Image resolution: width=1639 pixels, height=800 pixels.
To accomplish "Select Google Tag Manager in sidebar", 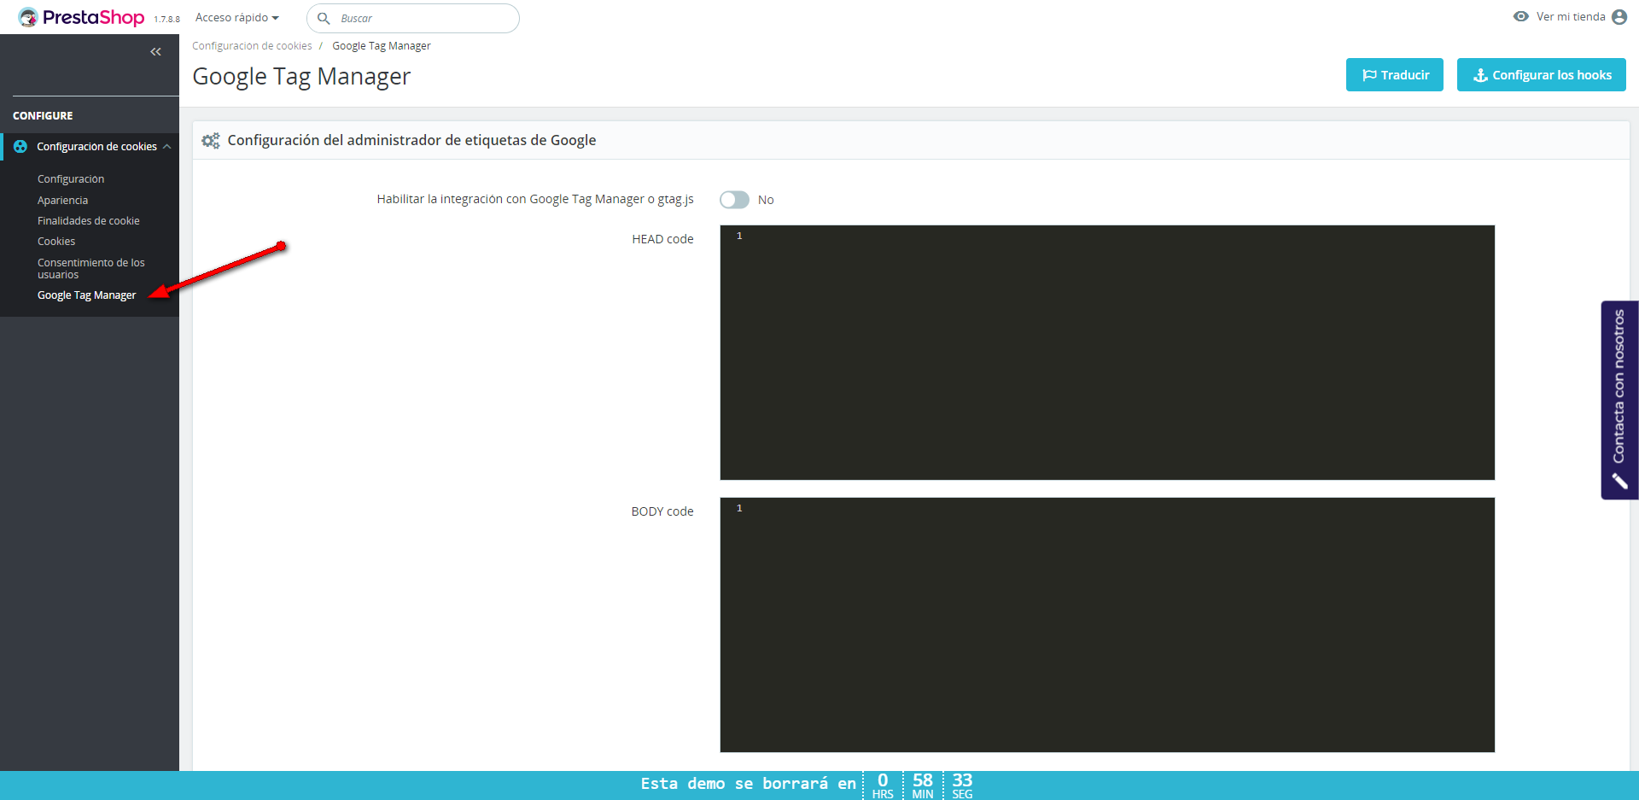I will pyautogui.click(x=86, y=295).
